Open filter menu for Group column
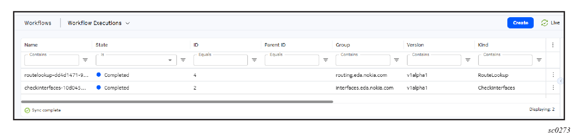 pyautogui.click(x=397, y=60)
